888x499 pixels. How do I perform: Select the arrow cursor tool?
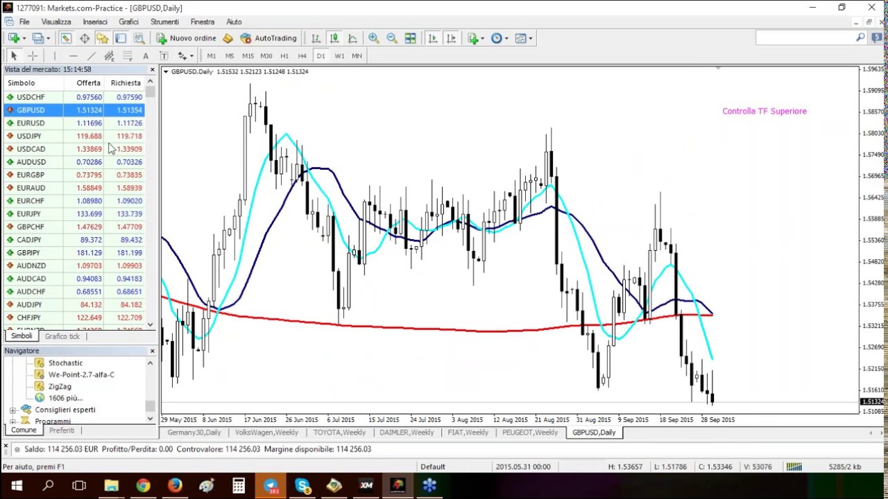point(13,55)
